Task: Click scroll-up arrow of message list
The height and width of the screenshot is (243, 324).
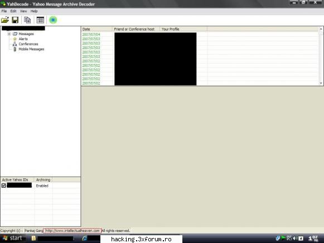Action: pos(321,29)
